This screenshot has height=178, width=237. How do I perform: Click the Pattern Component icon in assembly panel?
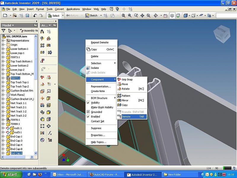(42, 45)
